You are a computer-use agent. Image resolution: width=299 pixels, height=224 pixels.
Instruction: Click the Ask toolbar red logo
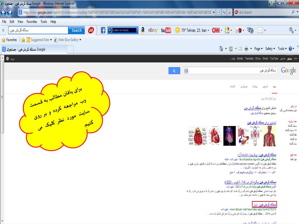tap(91, 30)
